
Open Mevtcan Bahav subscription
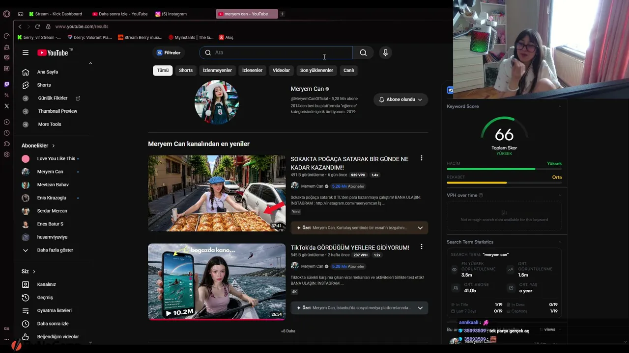52,185
